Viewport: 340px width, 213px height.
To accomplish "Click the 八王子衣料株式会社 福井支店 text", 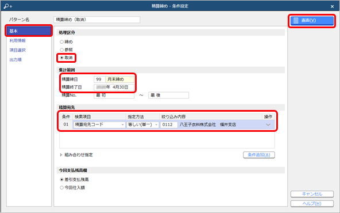I will 208,124.
